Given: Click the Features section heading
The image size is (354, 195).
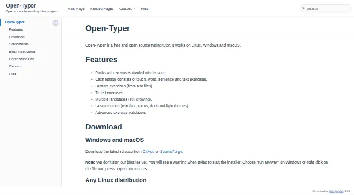Looking at the screenshot, I should (x=101, y=59).
